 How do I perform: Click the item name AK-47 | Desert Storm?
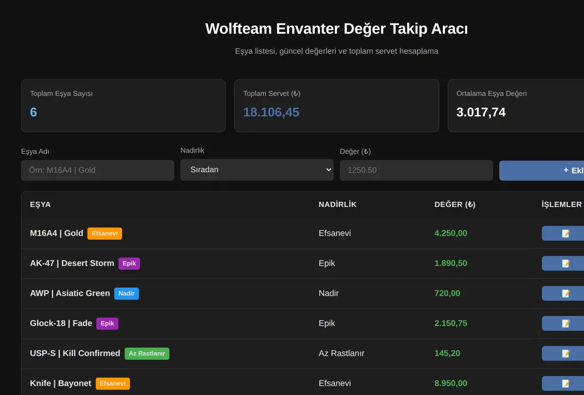click(72, 263)
